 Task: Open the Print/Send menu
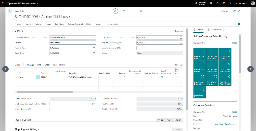60,24
